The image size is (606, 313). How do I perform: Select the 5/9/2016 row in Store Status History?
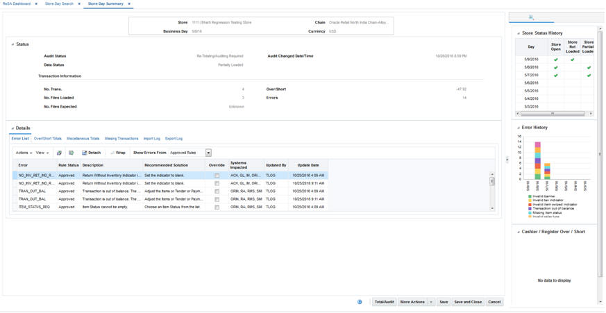coord(555,60)
